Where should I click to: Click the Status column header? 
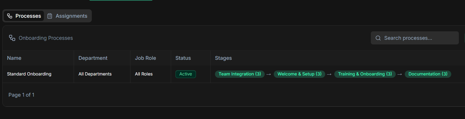(x=183, y=58)
